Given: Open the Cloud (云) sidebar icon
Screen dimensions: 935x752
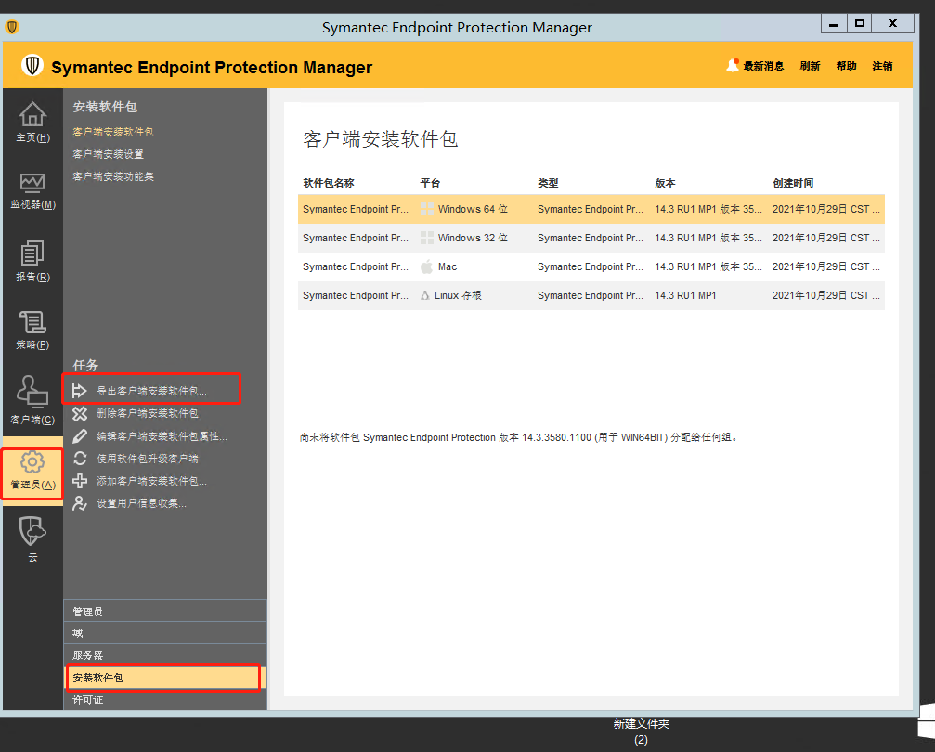Looking at the screenshot, I should point(32,531).
